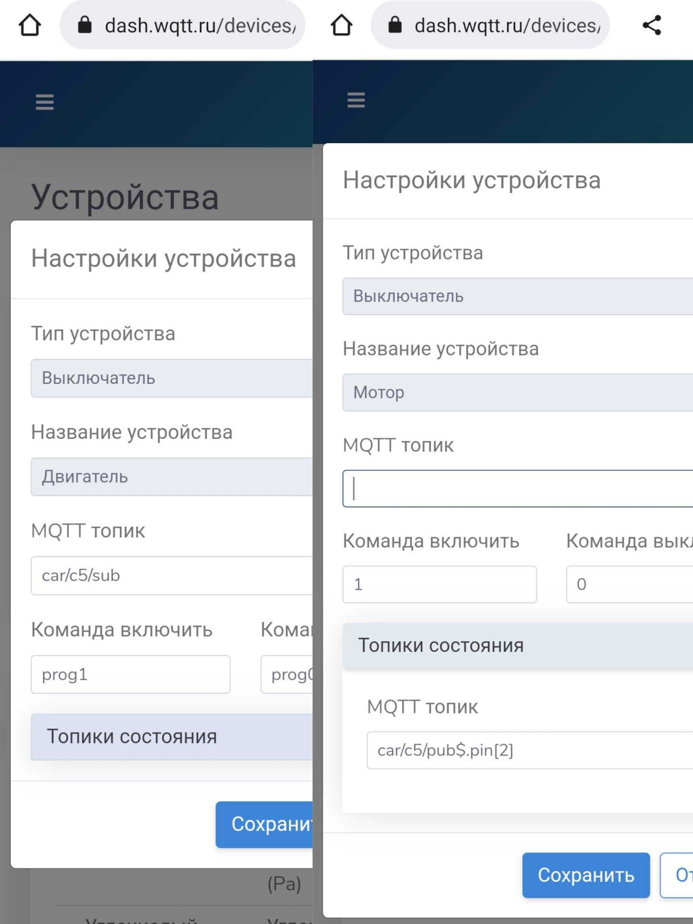Screen dimensions: 693x924
Task: Click Тип устройства label in right dialog
Action: click(413, 253)
